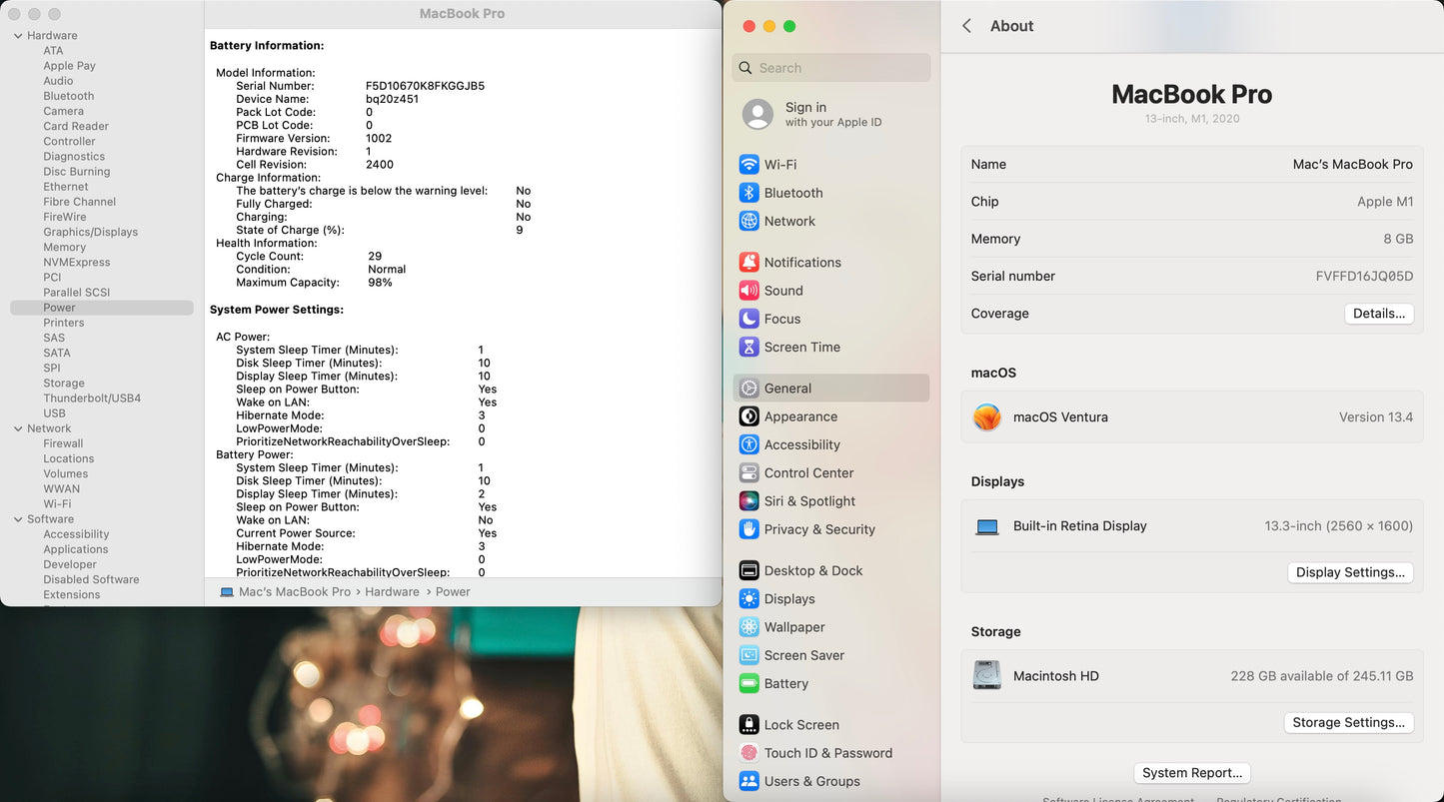The image size is (1444, 802).
Task: Collapse the Hardware tree section
Action: 18,36
